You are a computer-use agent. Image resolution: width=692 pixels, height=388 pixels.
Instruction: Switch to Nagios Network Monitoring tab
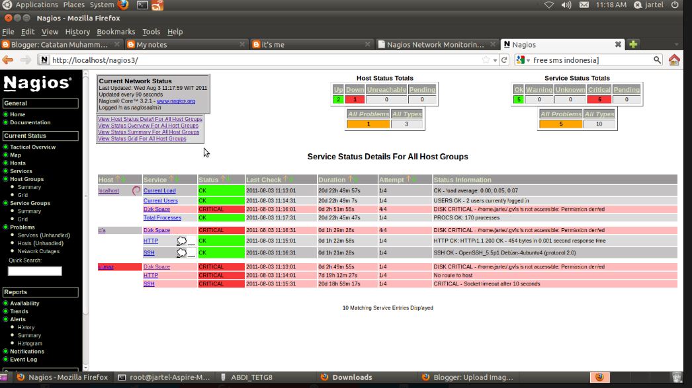point(437,44)
